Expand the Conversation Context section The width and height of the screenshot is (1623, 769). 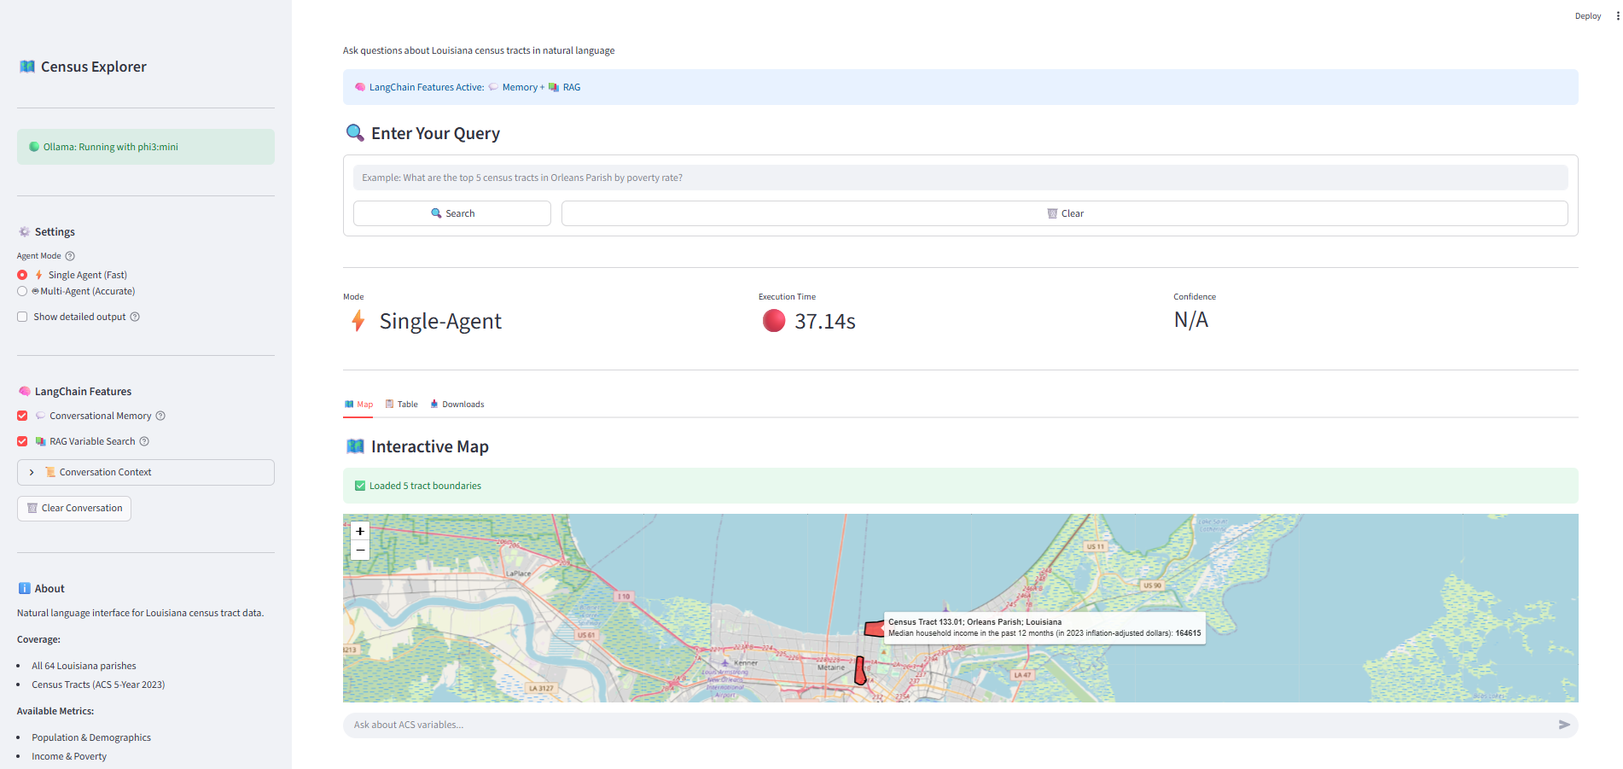coord(145,473)
